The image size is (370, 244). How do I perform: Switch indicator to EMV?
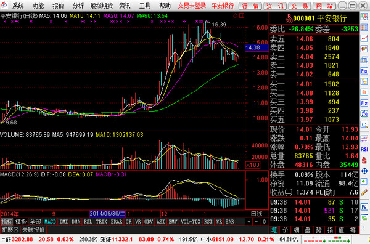[x=173, y=222]
